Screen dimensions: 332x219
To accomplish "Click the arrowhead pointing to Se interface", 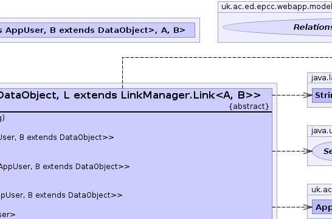I will click(x=308, y=151).
